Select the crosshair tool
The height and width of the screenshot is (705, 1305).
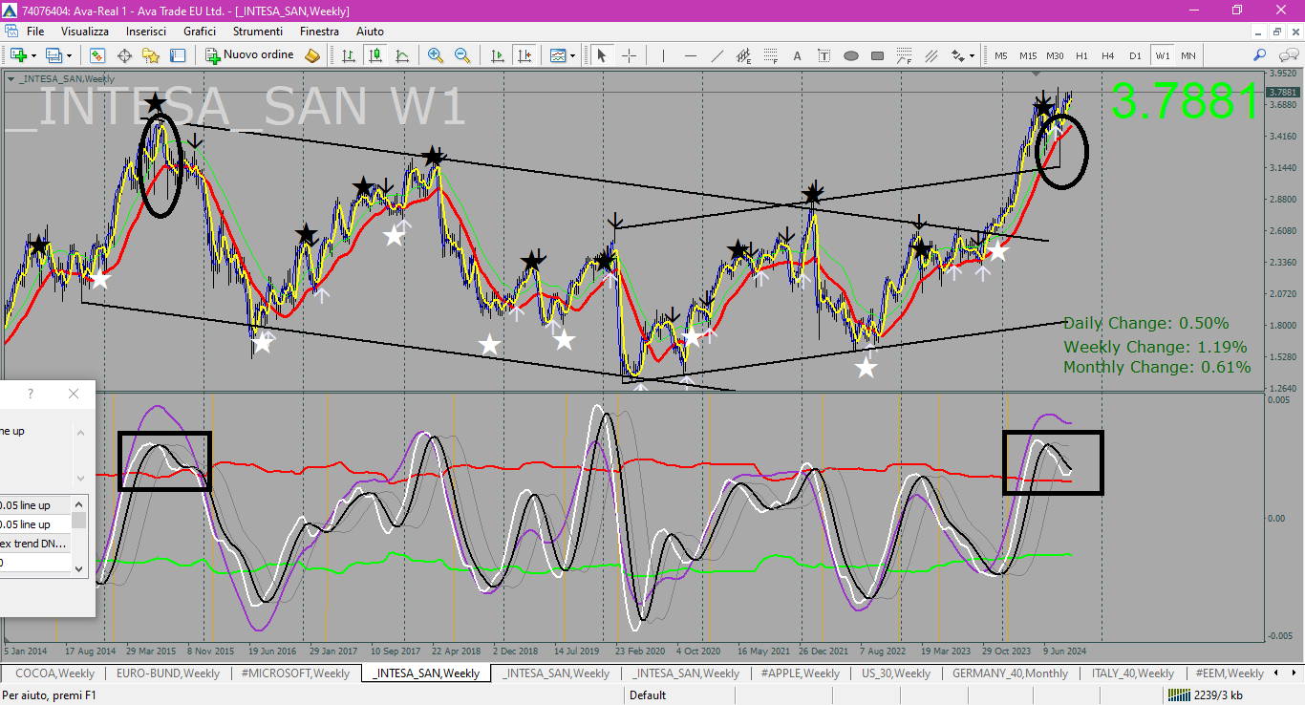(x=629, y=55)
